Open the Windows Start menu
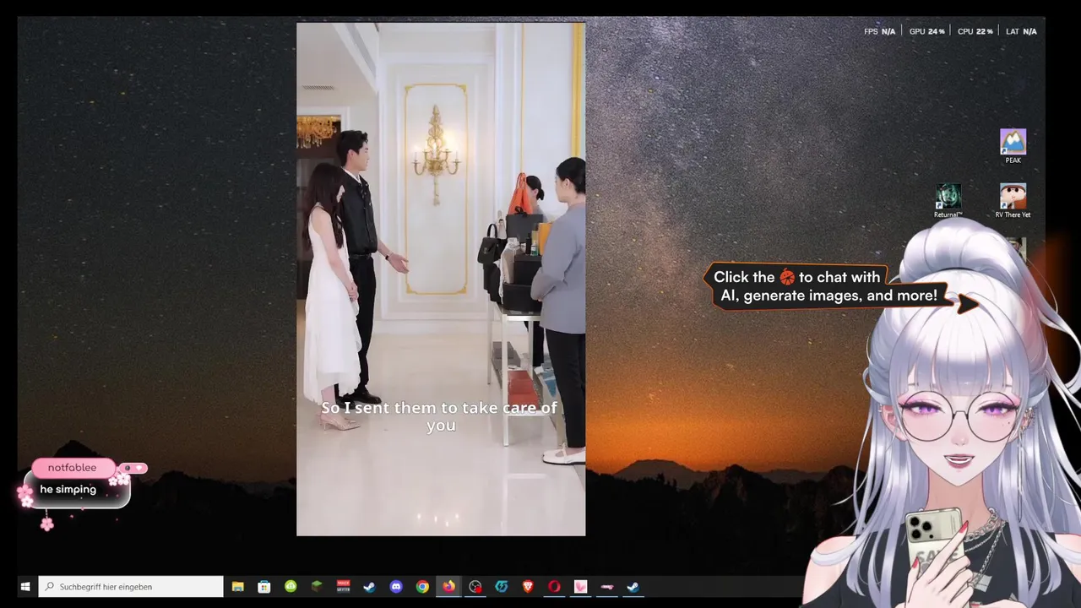This screenshot has height=608, width=1081. click(25, 587)
